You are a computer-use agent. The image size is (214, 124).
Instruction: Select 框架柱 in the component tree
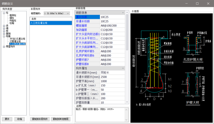pos(13,15)
